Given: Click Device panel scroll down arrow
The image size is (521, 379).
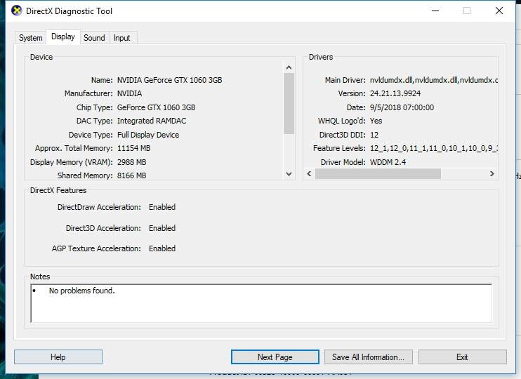Looking at the screenshot, I should click(x=289, y=174).
